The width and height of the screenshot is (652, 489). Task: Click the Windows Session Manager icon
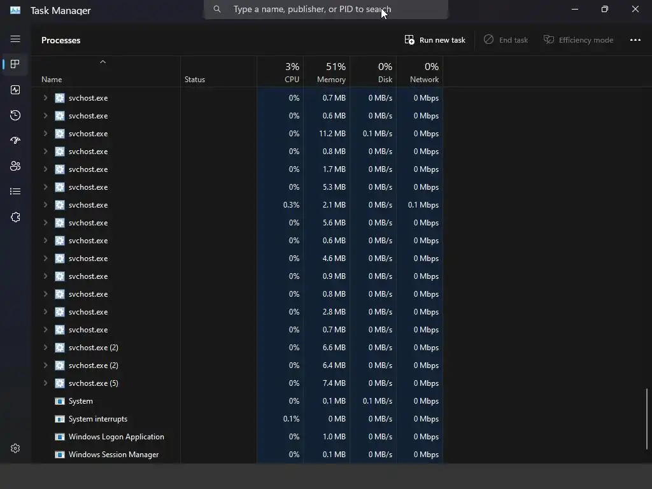60,455
